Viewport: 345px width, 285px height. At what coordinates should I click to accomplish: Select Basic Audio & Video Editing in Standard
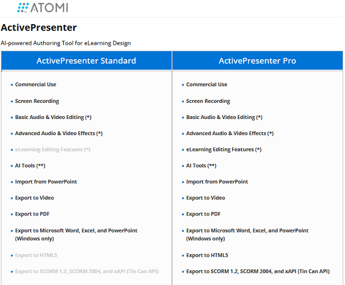point(53,117)
